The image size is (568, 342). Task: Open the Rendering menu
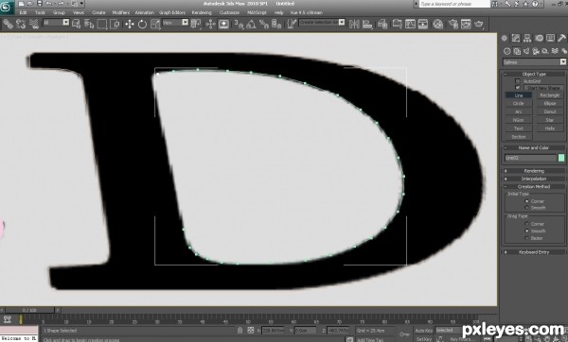pos(202,12)
